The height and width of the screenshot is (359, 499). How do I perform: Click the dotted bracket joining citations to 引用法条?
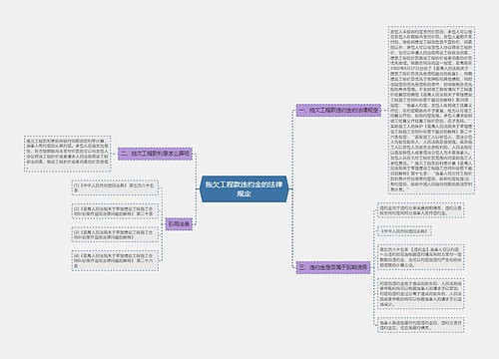162,224
